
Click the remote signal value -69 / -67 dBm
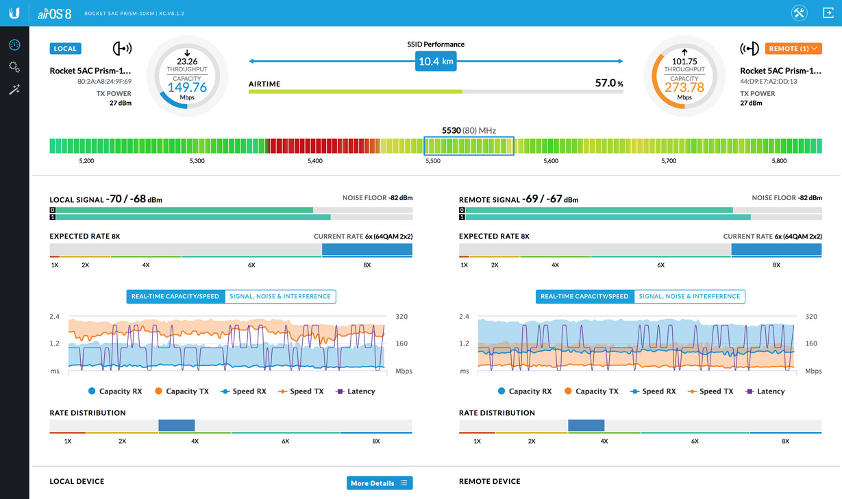click(549, 199)
